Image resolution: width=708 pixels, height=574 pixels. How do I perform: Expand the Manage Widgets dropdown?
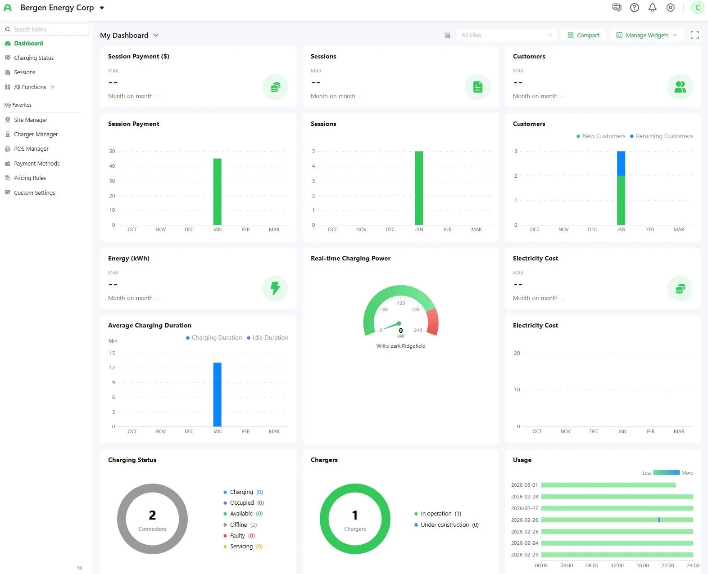point(646,35)
